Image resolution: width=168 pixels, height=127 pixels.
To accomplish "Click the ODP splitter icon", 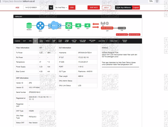I will [87, 26].
